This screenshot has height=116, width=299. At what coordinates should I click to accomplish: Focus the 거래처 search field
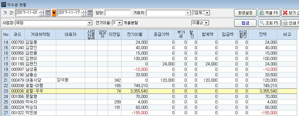tap(166, 13)
